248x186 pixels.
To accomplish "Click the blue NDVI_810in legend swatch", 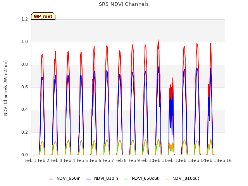I will pos(89,179).
